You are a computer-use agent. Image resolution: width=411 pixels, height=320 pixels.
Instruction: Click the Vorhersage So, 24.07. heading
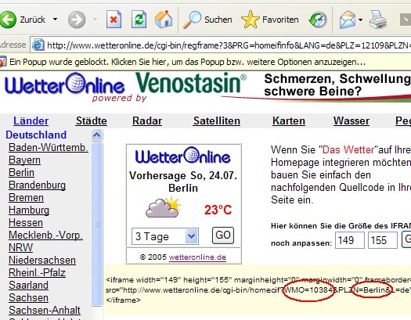183,175
